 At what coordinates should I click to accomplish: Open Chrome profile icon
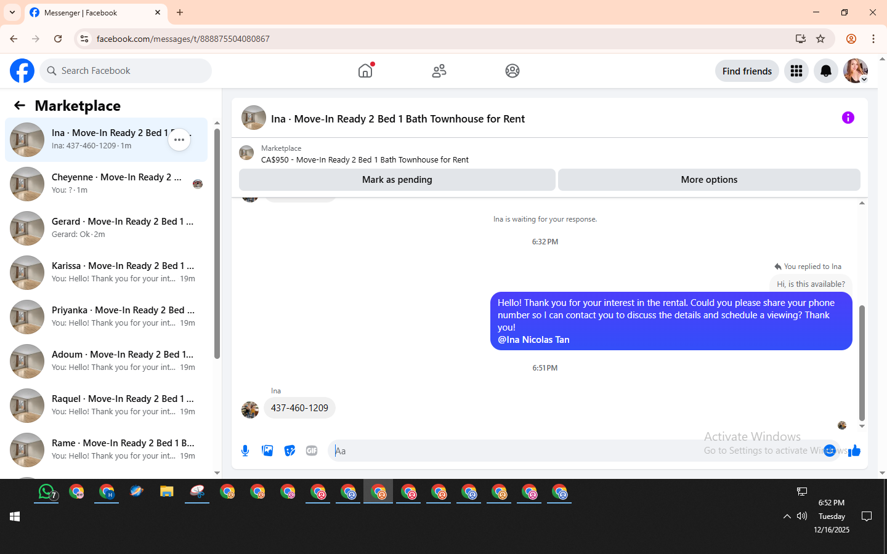tap(851, 39)
